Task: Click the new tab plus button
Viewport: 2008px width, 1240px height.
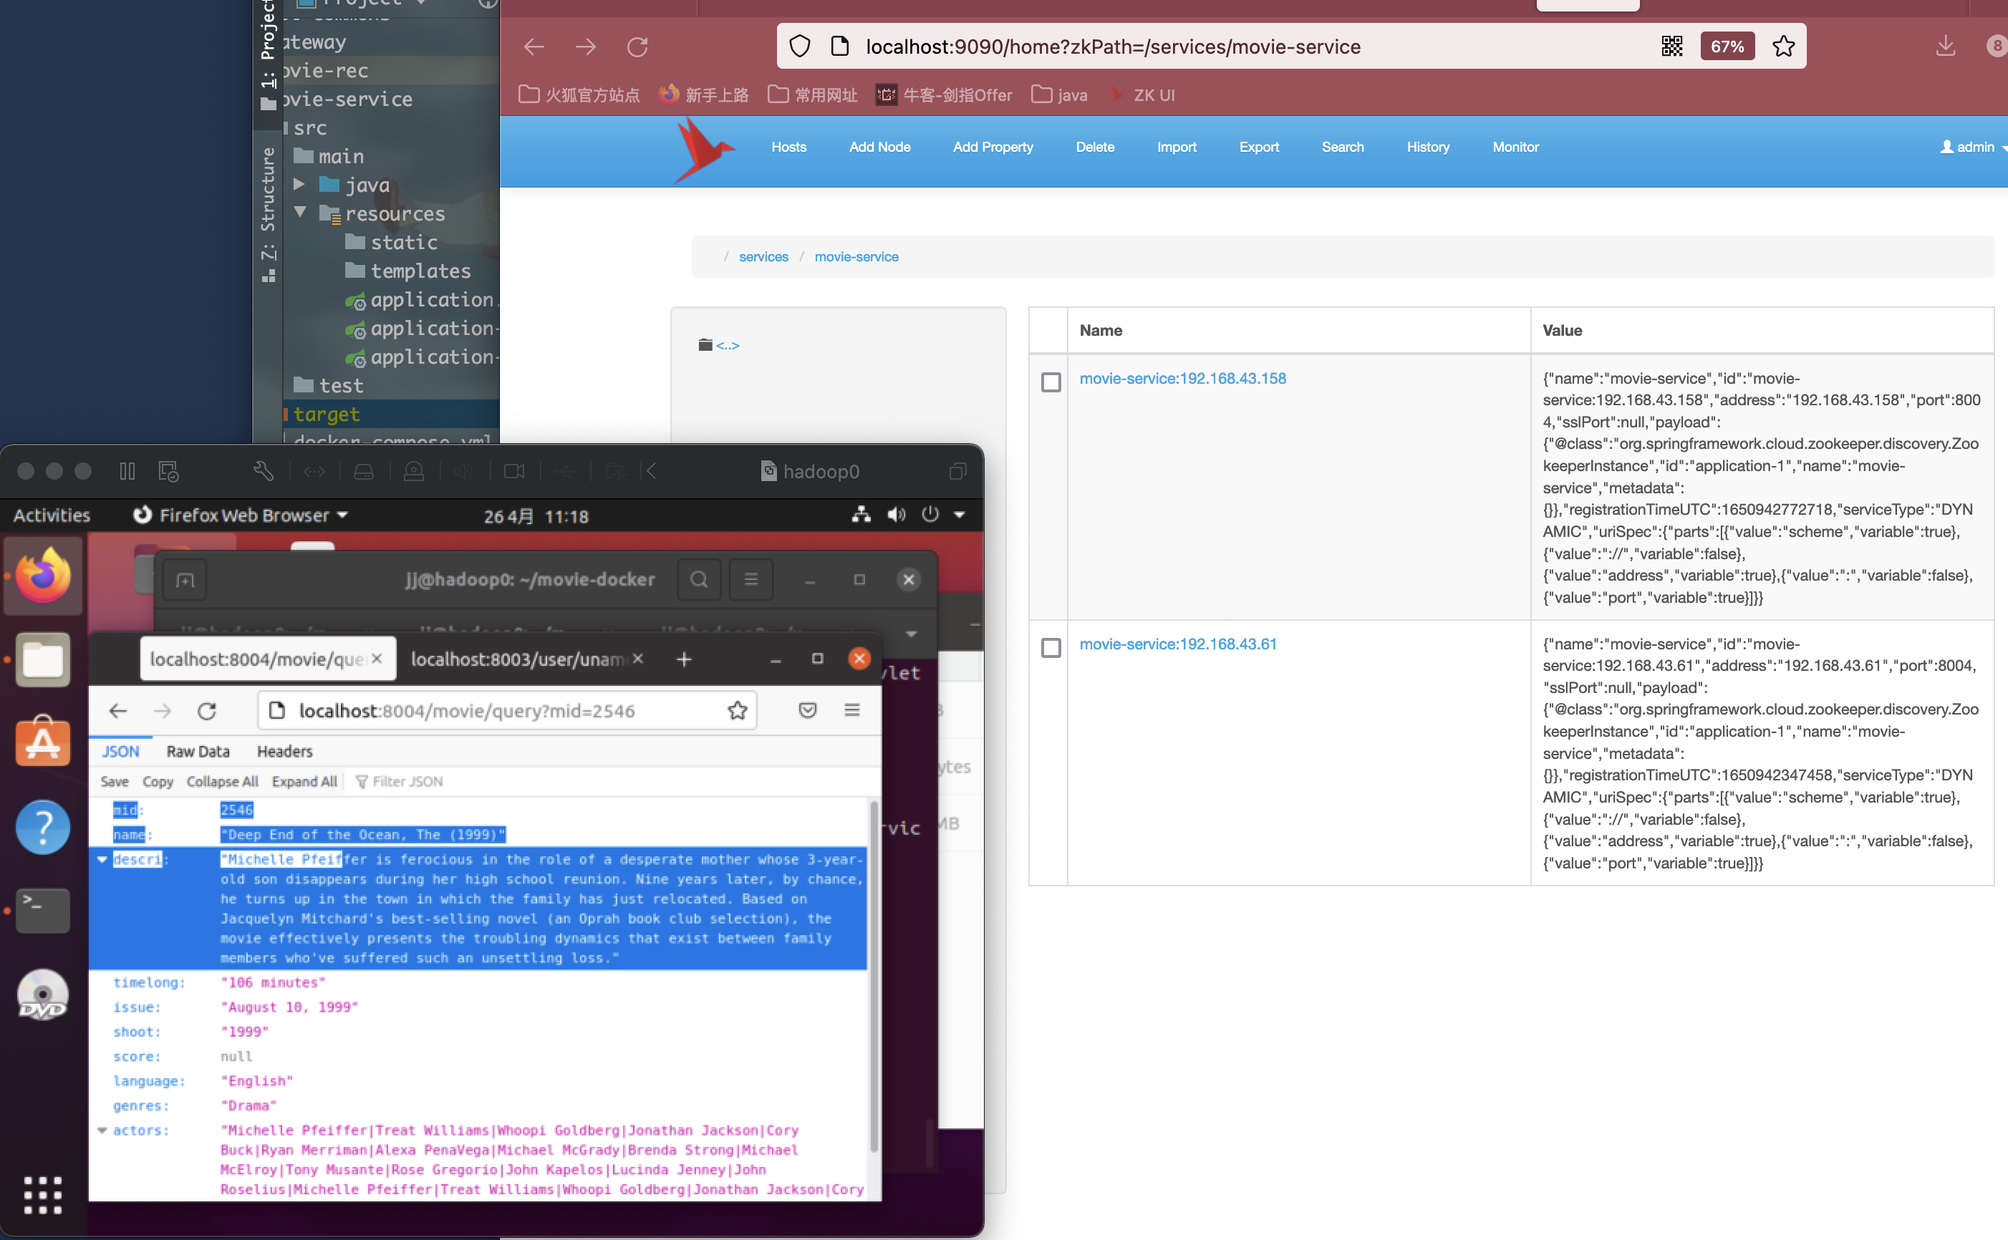Action: coord(684,659)
